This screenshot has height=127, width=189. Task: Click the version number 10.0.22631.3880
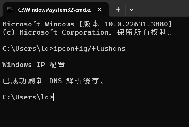(136, 24)
